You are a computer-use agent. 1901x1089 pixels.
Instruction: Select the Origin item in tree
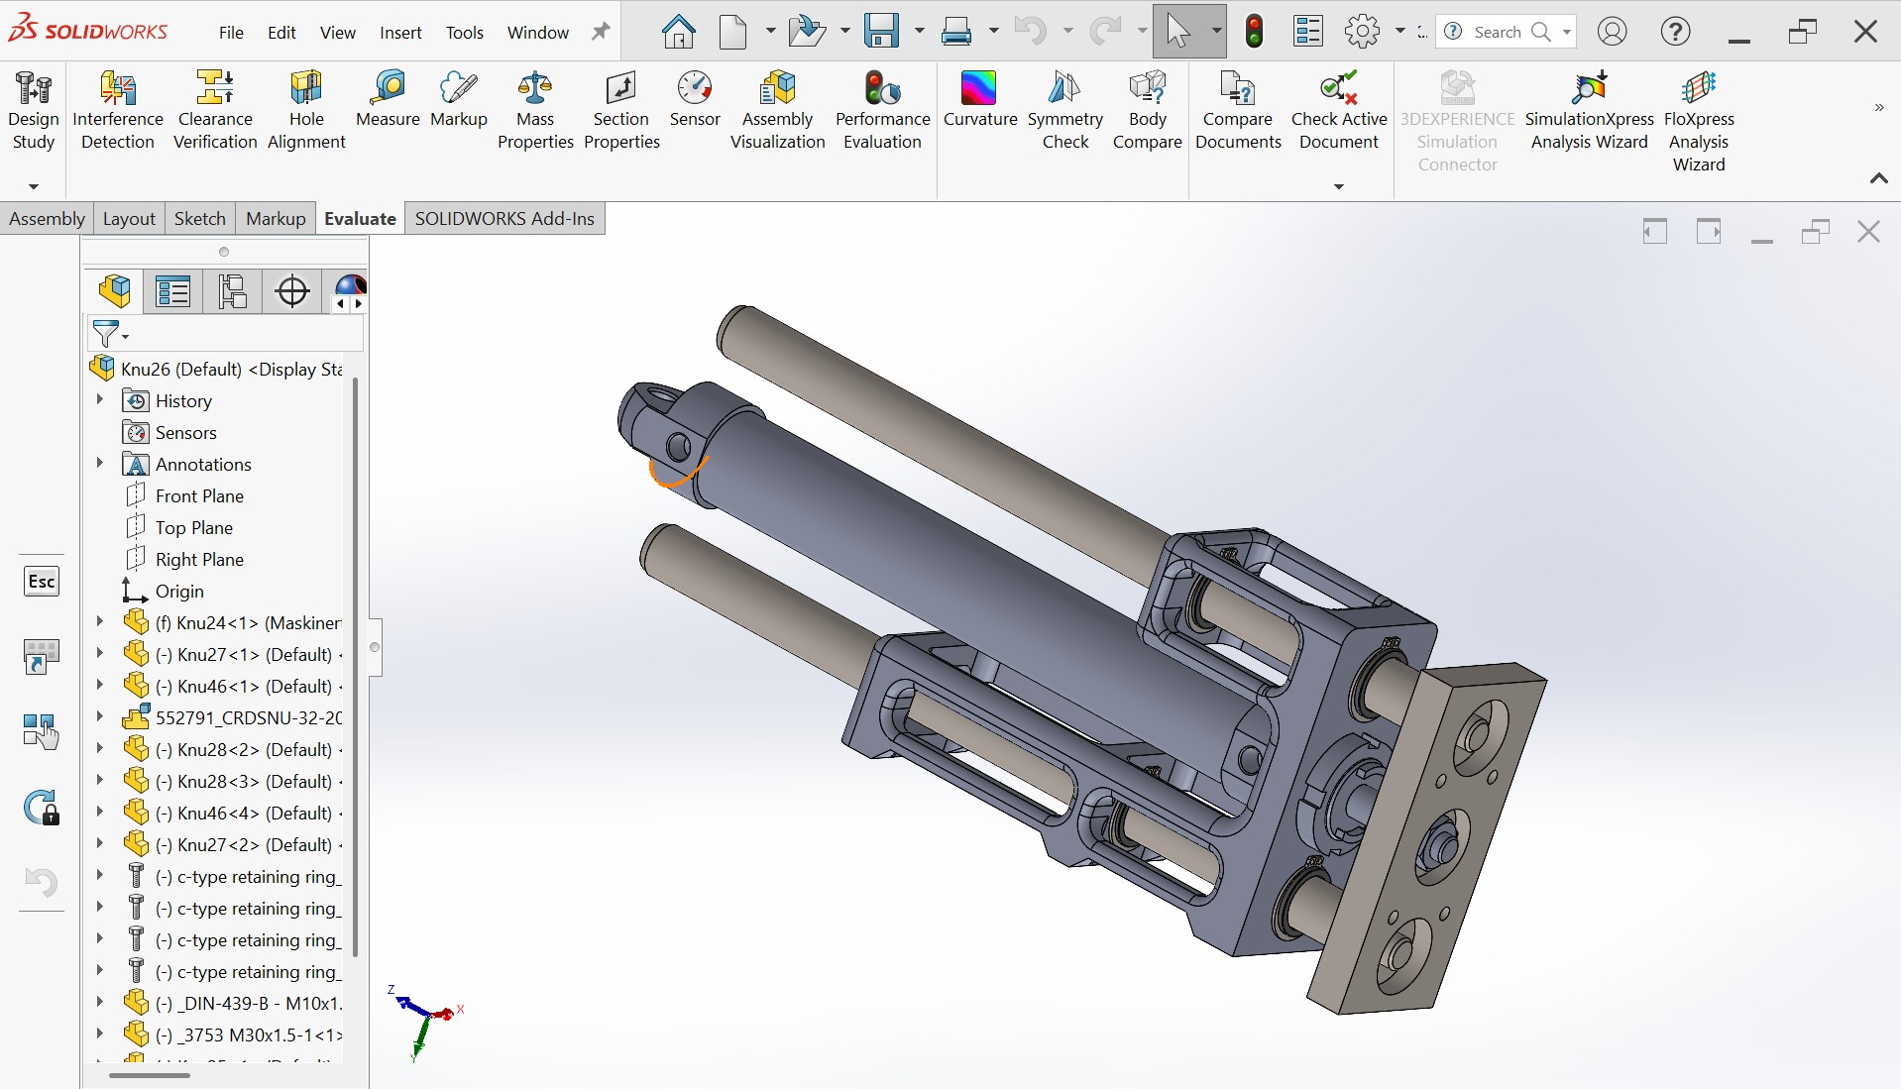pyautogui.click(x=179, y=591)
